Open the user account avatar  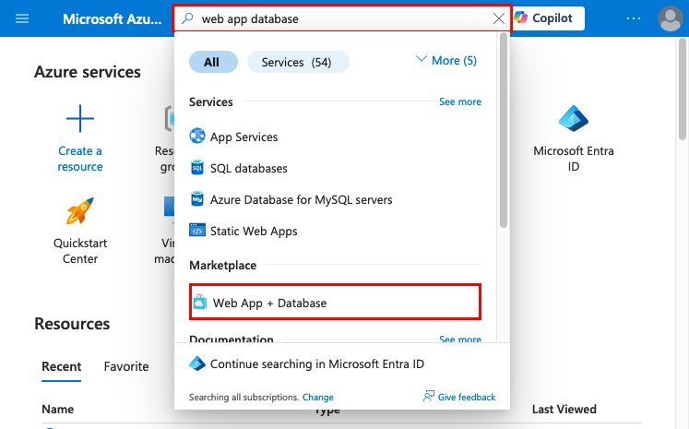pyautogui.click(x=671, y=18)
